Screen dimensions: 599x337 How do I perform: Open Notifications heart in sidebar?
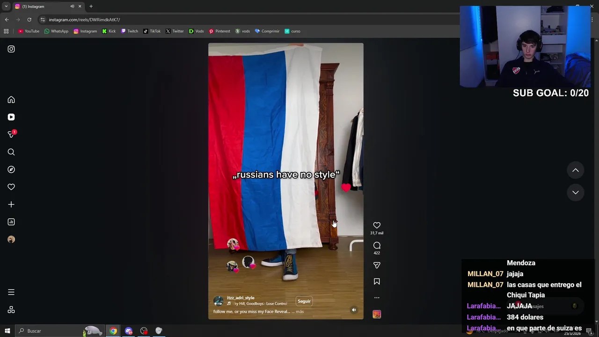pos(11,187)
